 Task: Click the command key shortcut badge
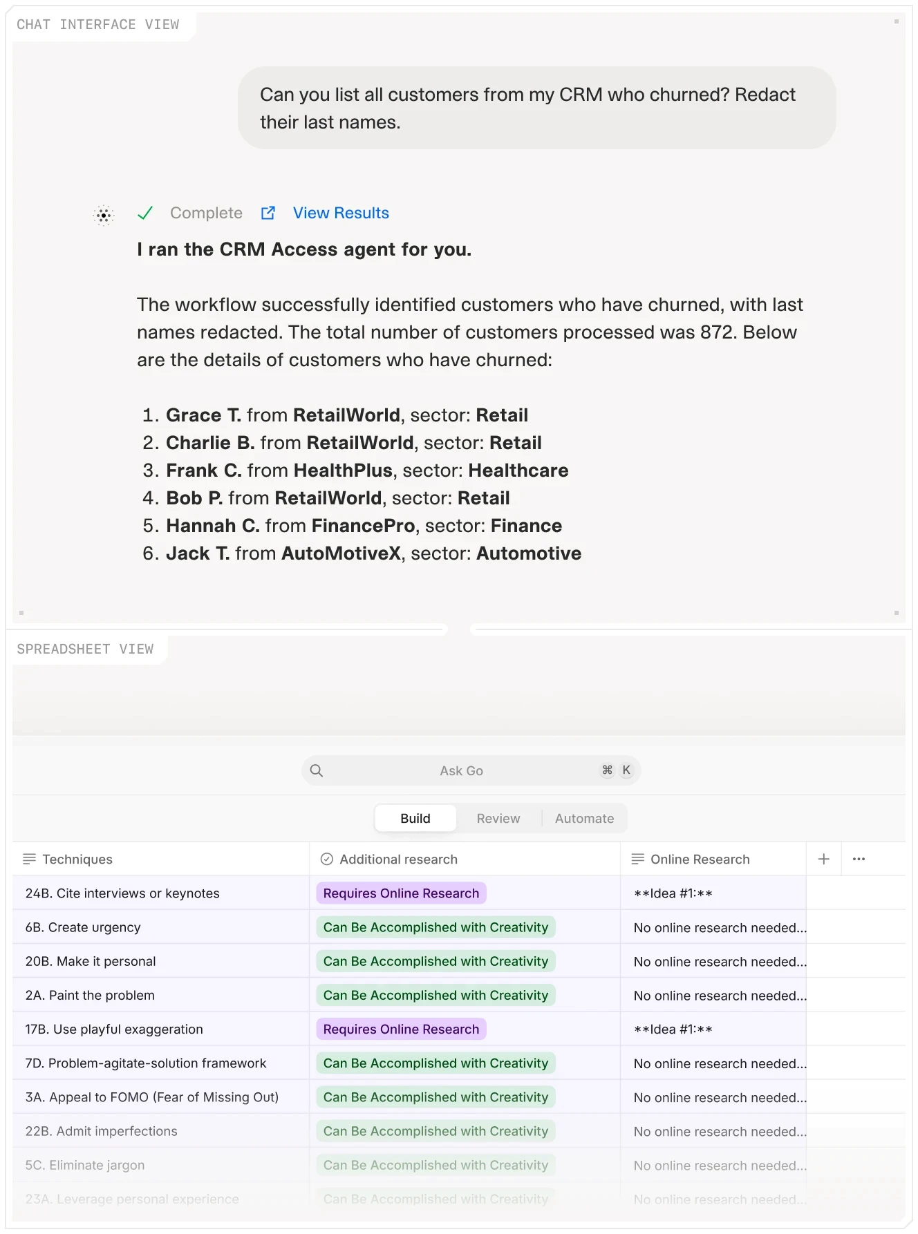(607, 770)
